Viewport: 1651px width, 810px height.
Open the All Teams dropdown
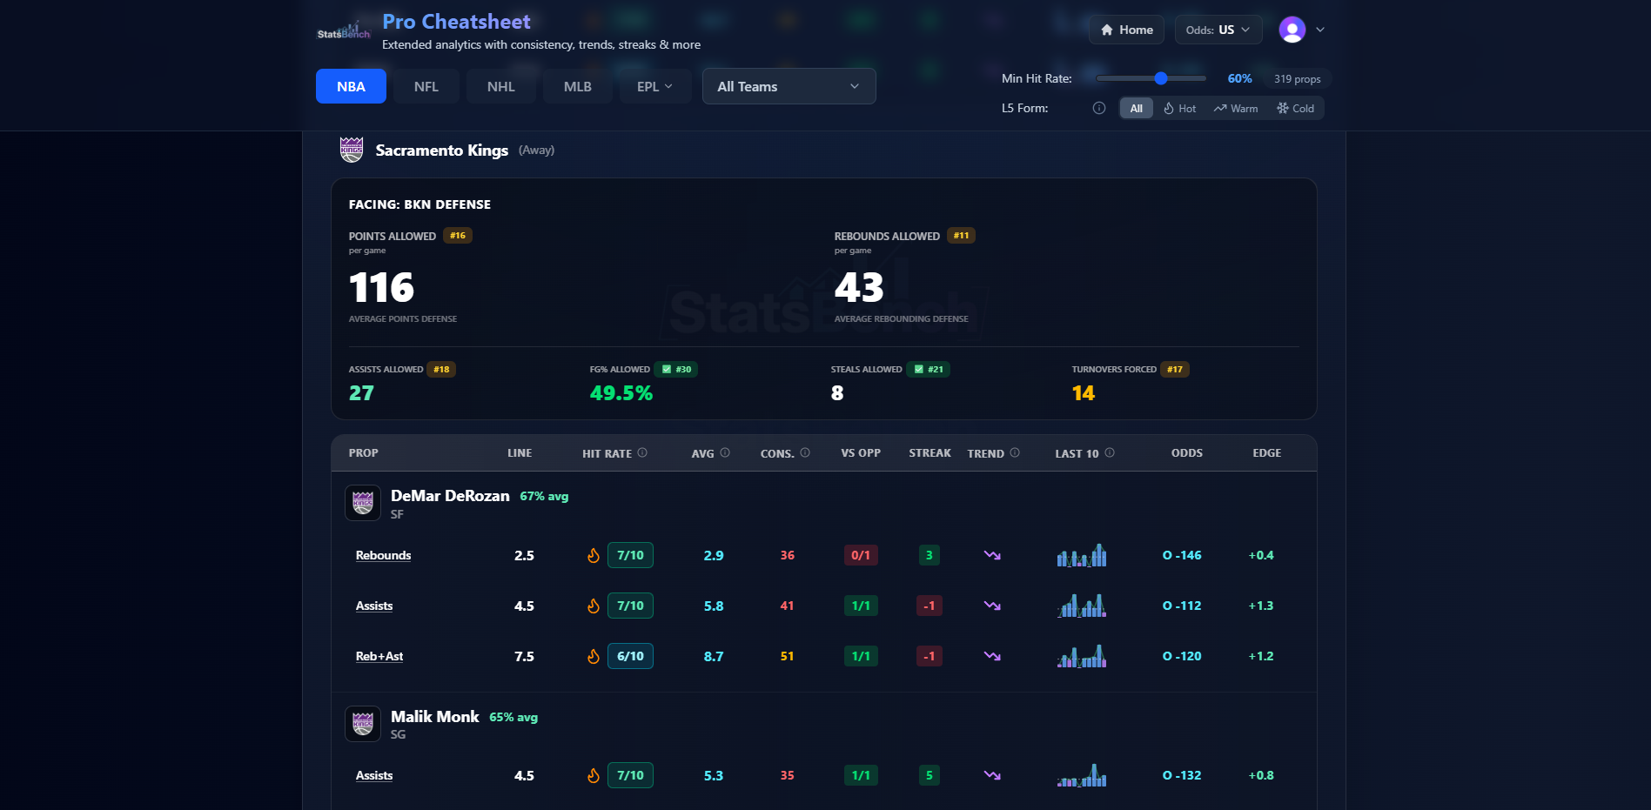789,86
